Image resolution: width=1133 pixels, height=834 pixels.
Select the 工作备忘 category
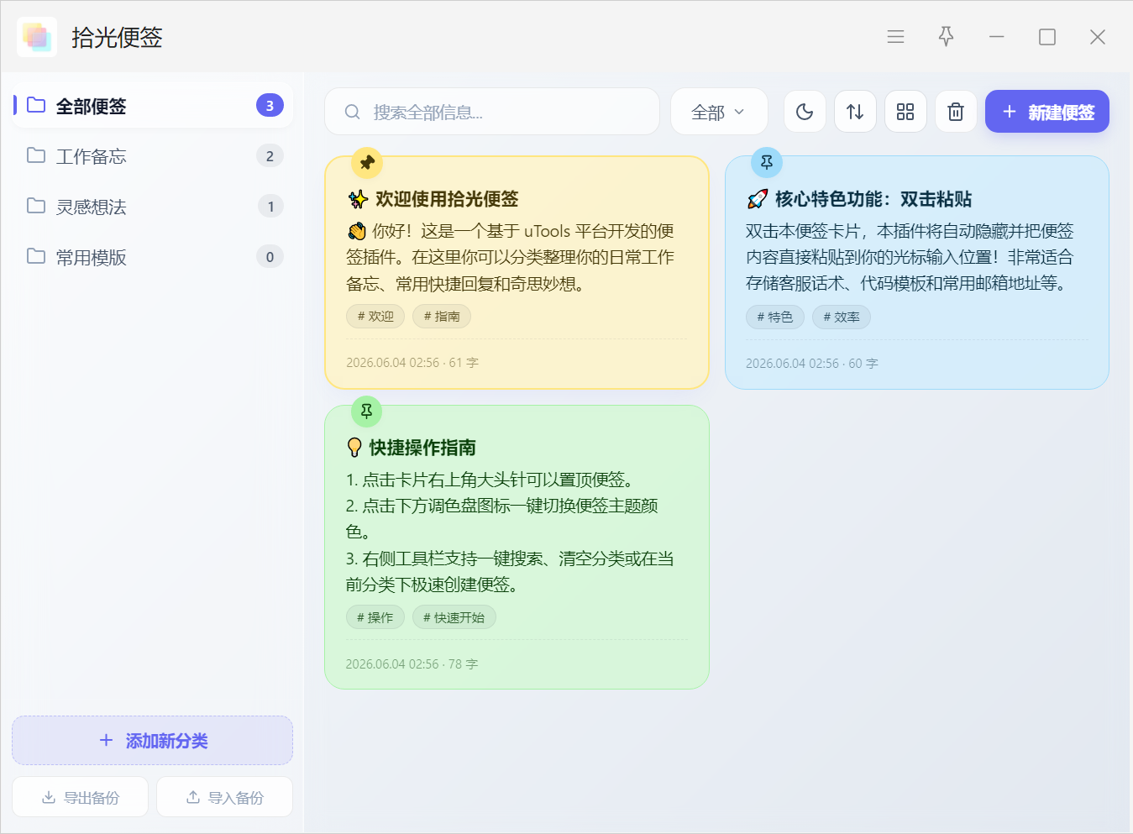coord(152,156)
